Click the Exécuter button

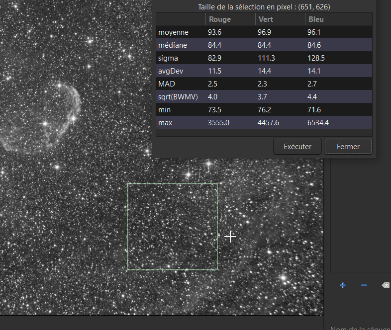[x=297, y=147]
